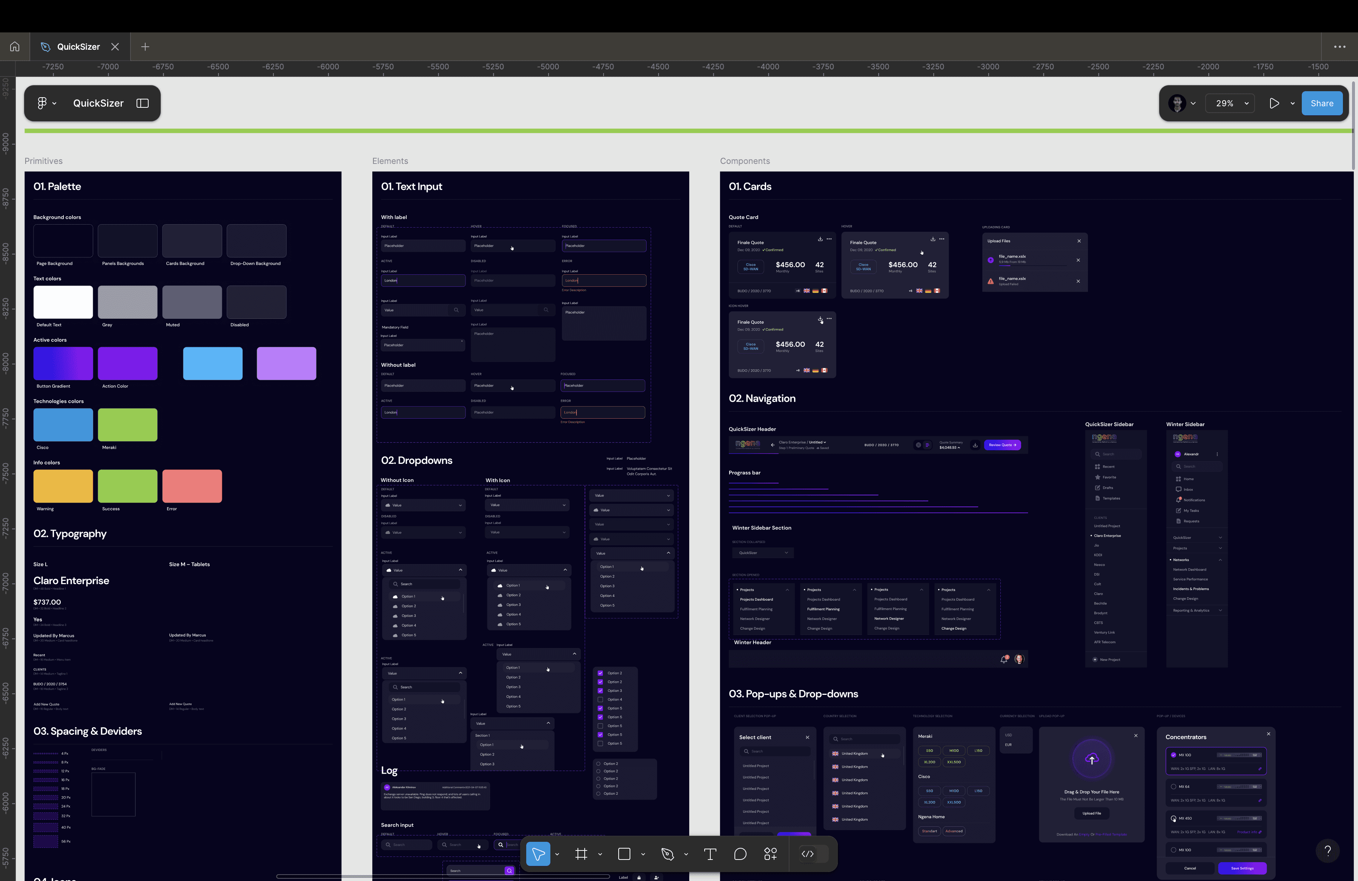
Task: Click the cloud upload icon in the upload pop-up
Action: (1092, 759)
